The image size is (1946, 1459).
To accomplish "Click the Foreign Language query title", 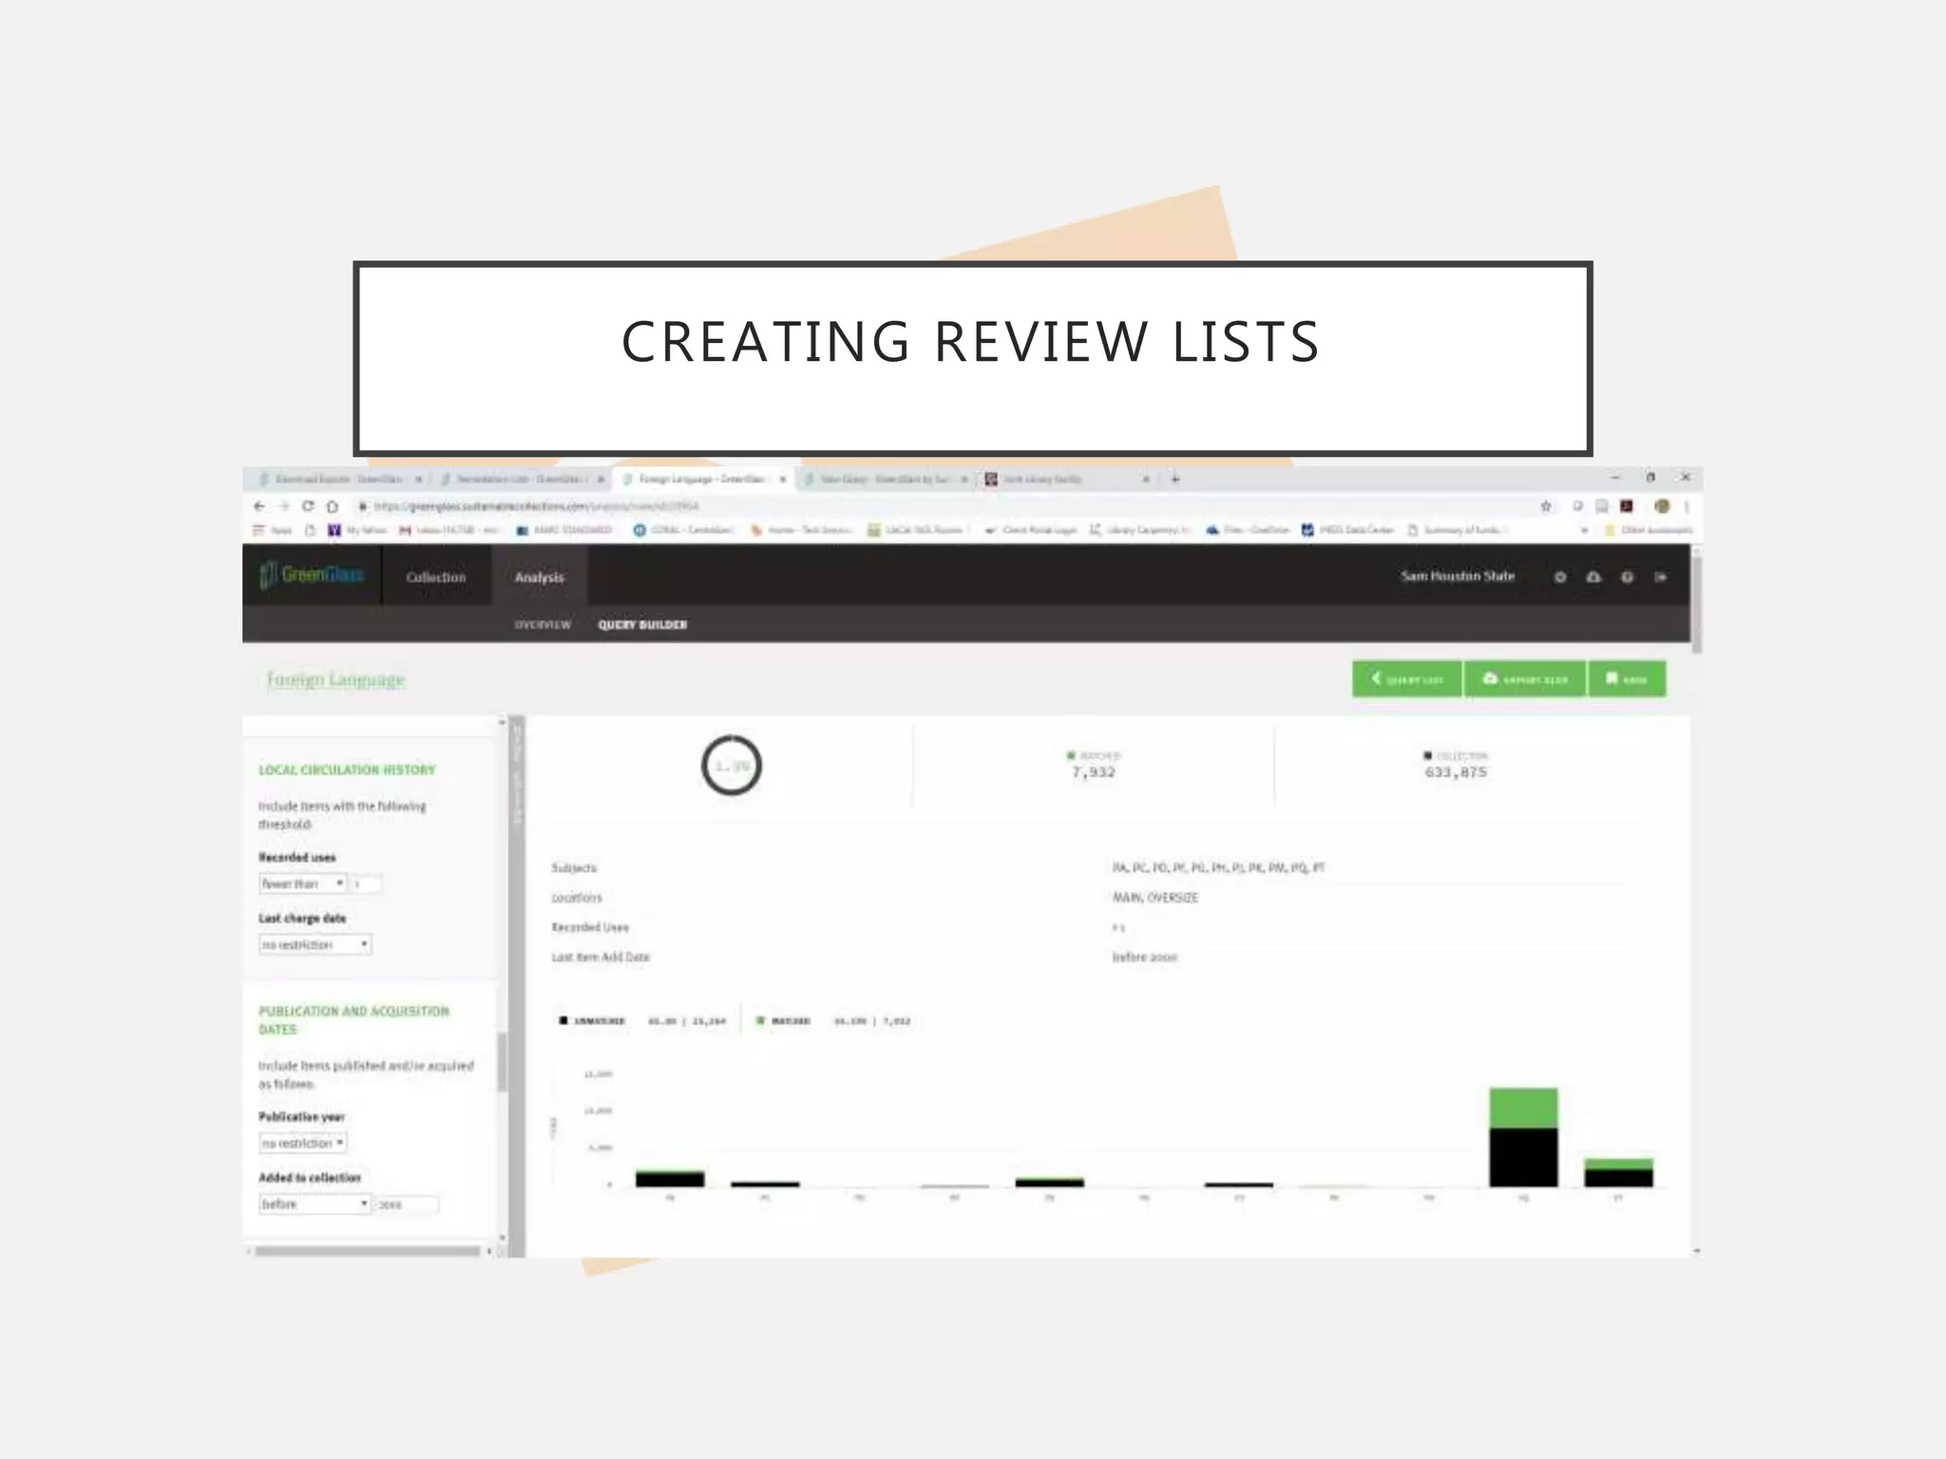I will 335,679.
